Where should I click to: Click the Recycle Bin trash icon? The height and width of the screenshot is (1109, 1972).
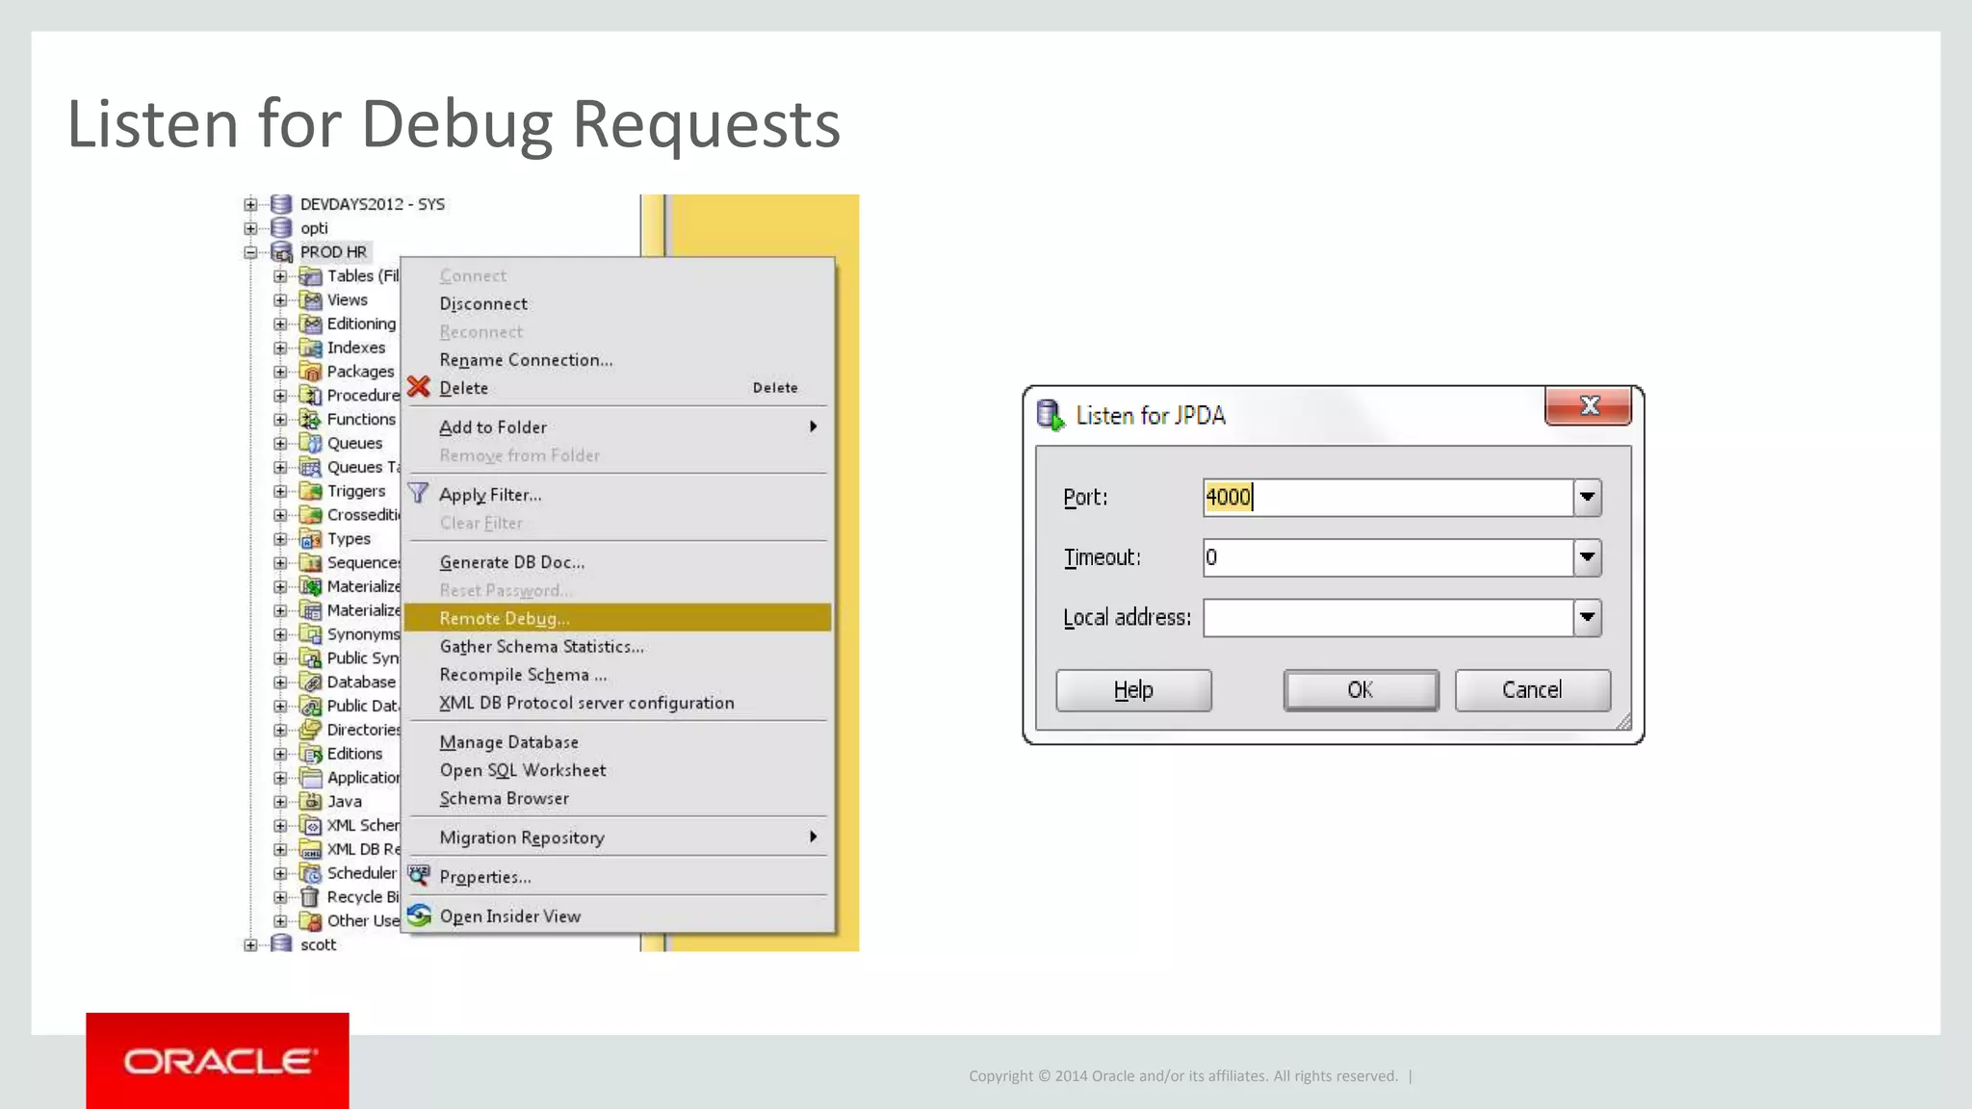(x=310, y=897)
